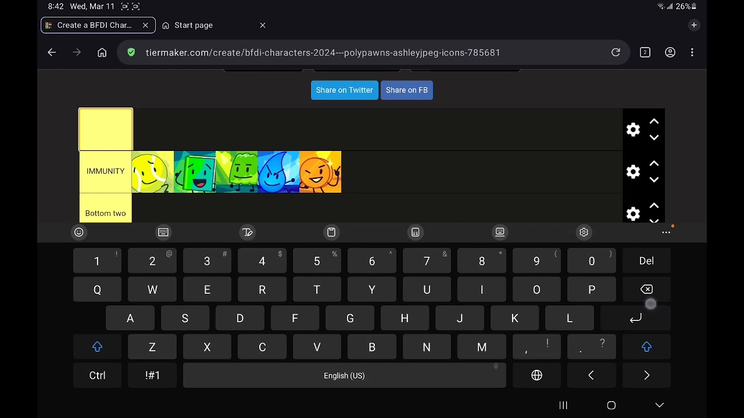Image resolution: width=744 pixels, height=418 pixels.
Task: Move the IMMUNITY row up
Action: [654, 164]
